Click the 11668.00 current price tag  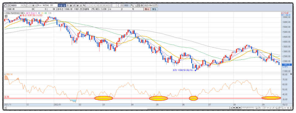[287, 65]
